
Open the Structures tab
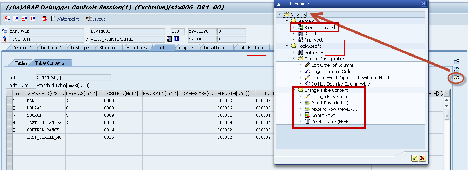coord(137,47)
